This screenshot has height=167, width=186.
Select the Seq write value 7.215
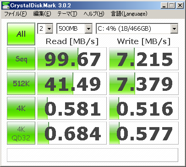(144, 59)
